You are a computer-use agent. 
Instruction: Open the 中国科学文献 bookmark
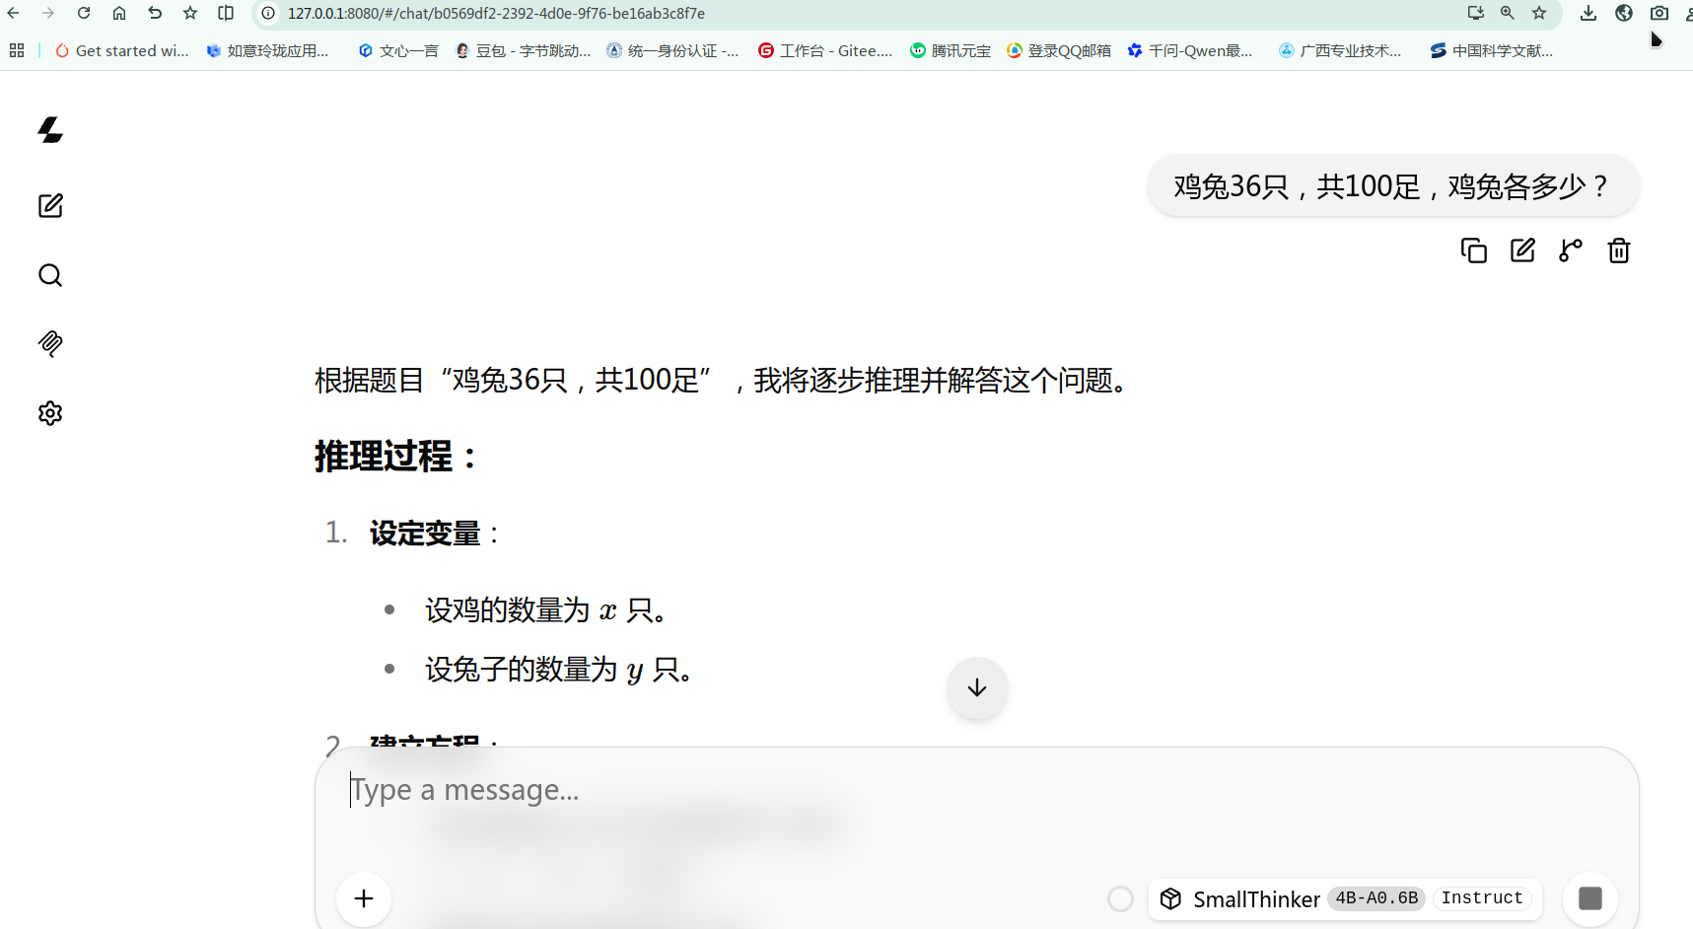tap(1492, 50)
